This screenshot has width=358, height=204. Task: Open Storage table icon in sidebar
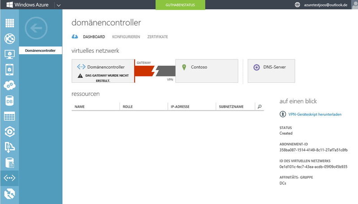(x=9, y=116)
